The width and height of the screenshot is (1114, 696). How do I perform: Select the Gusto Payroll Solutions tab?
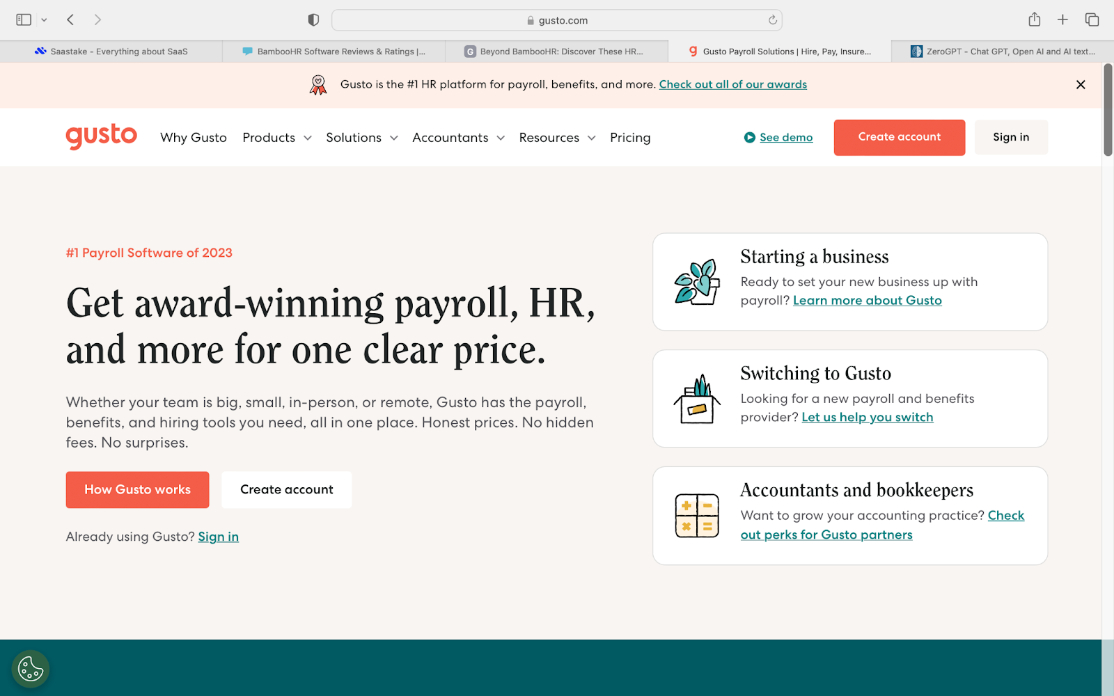tap(780, 52)
